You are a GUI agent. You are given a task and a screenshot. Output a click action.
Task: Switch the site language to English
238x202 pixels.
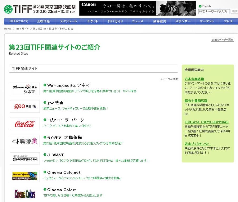[206, 6]
